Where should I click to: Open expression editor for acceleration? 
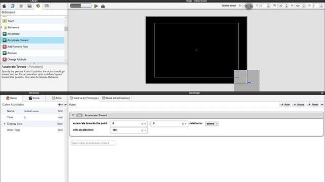tap(144, 130)
